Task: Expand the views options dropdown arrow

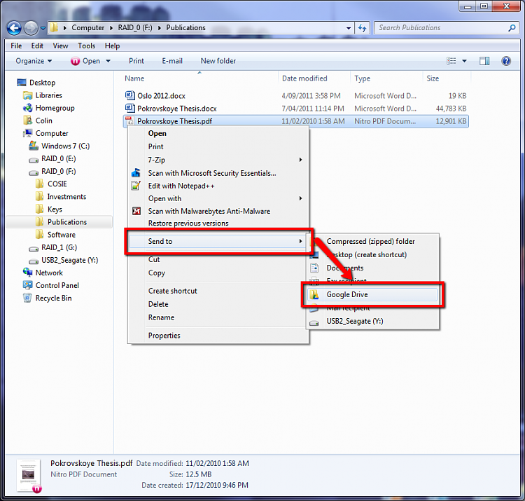Action: 464,61
